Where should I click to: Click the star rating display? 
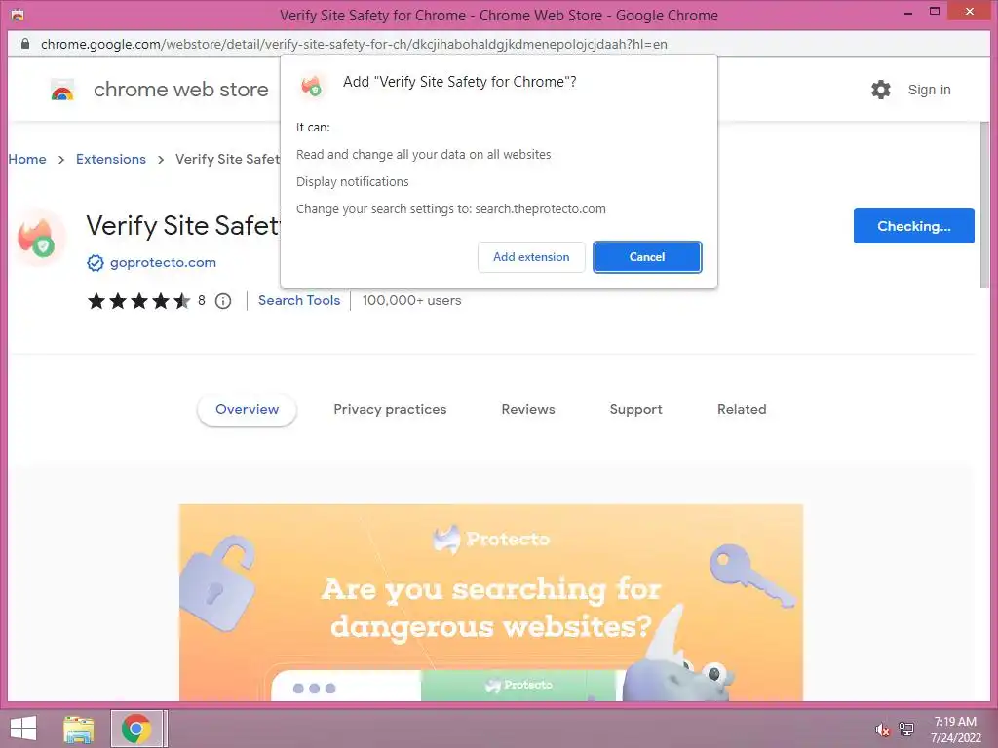coord(138,300)
